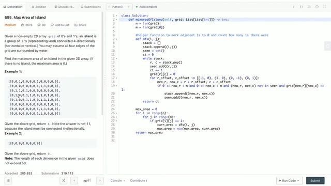The image size is (331, 186).
Task: Open editor settings icon
Action: pos(317,7)
